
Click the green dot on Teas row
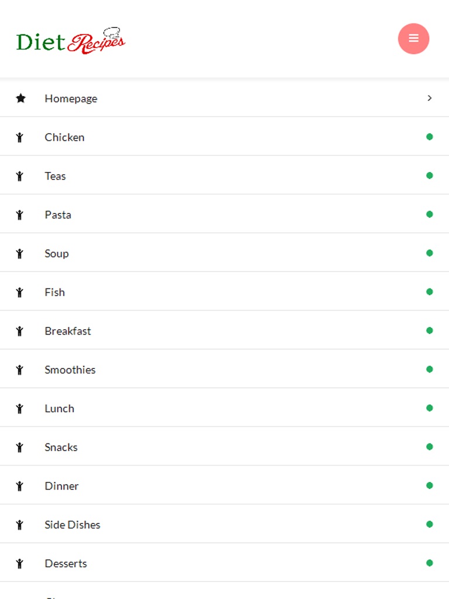click(430, 175)
